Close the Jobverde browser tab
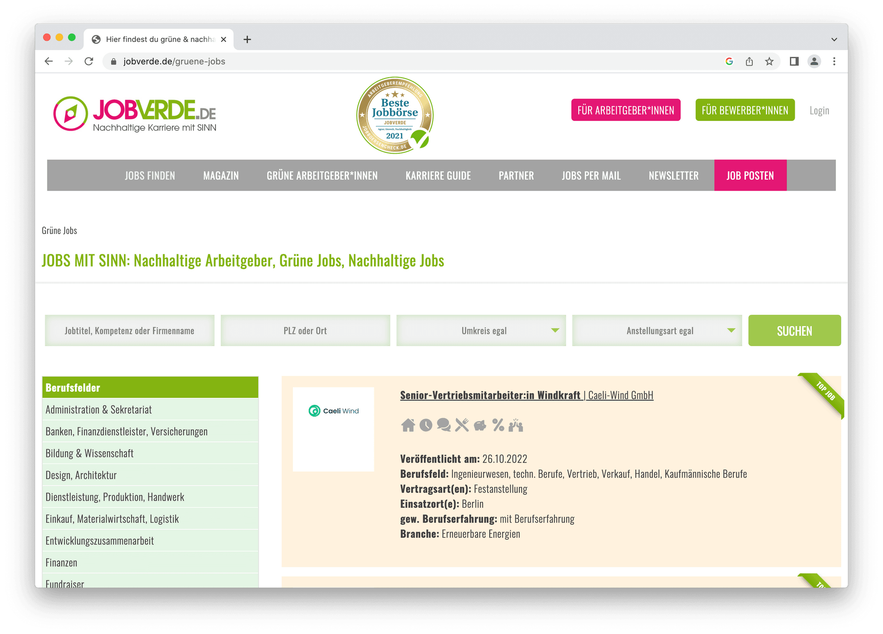This screenshot has width=883, height=634. coord(223,39)
